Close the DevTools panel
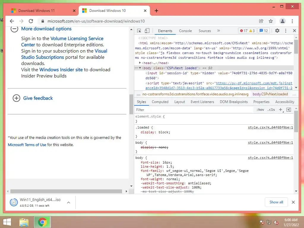The width and height of the screenshot is (304, 228). coord(294,31)
